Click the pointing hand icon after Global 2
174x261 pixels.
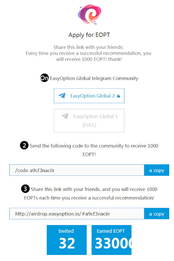point(118,96)
